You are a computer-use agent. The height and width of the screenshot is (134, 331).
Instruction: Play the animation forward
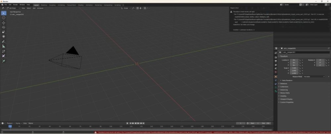[x=138, y=123]
